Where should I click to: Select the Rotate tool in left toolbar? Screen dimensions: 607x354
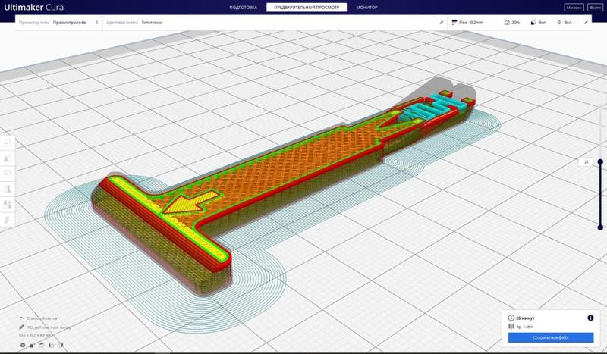tap(8, 174)
